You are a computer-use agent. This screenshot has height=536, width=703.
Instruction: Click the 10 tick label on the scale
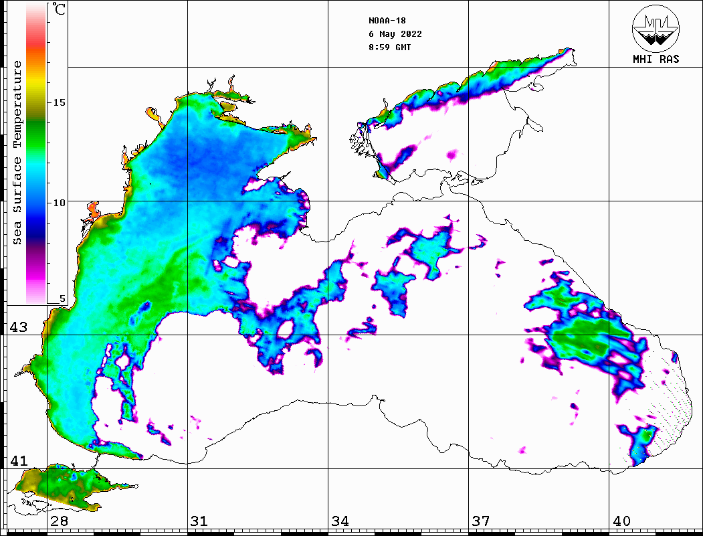[x=59, y=203]
